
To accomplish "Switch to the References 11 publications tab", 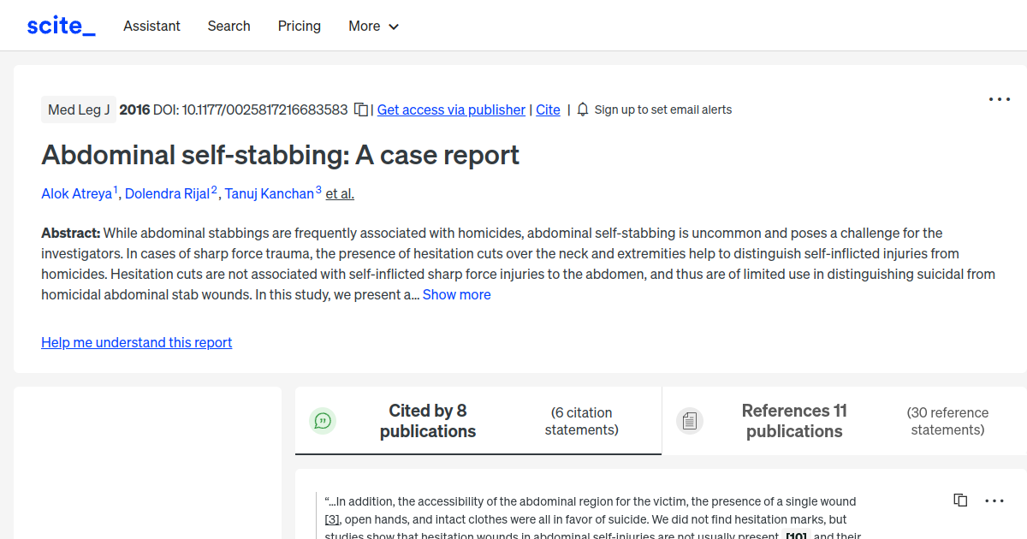I will click(x=794, y=420).
